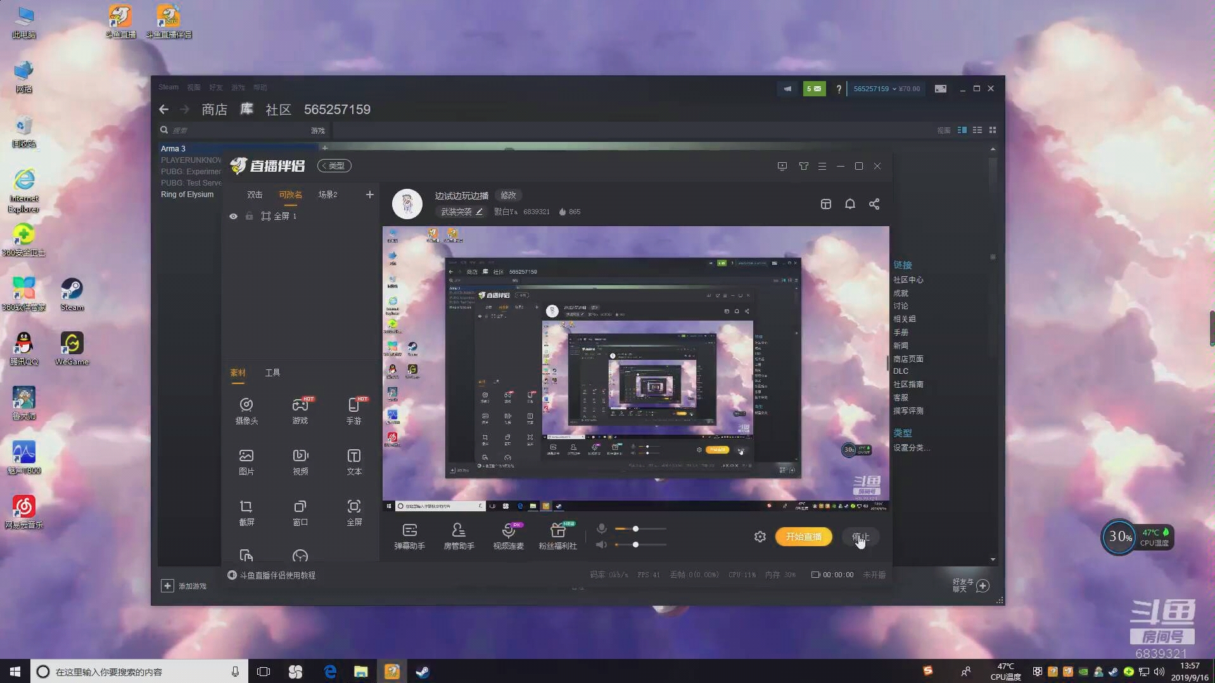The height and width of the screenshot is (683, 1215).
Task: Add a screen crop (截屏) source
Action: pos(246,513)
